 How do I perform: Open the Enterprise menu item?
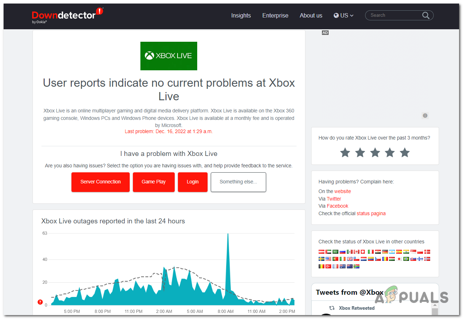[x=275, y=15]
